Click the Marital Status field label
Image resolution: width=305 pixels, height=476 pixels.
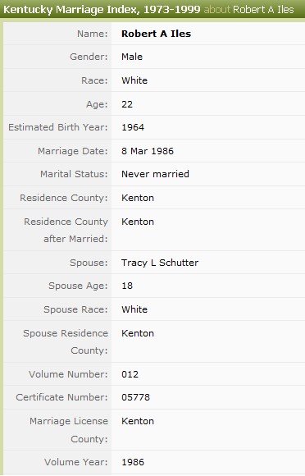(x=74, y=174)
